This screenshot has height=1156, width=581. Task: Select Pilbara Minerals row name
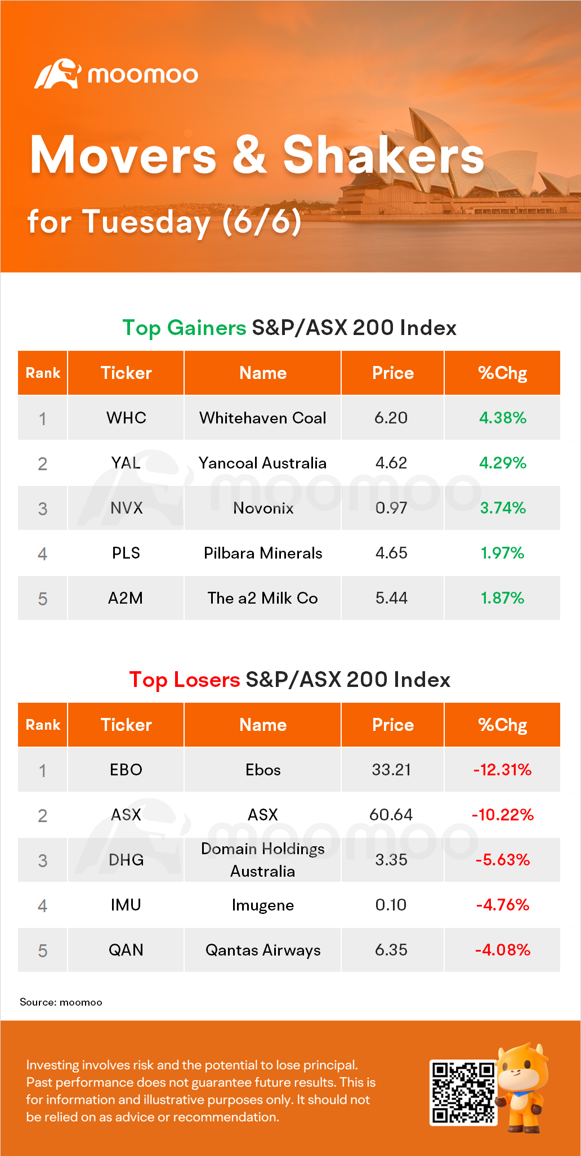(x=263, y=553)
